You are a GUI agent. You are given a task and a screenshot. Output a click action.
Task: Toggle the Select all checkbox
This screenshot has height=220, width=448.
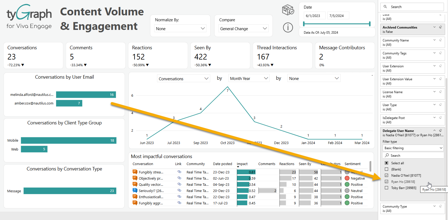(x=386, y=163)
